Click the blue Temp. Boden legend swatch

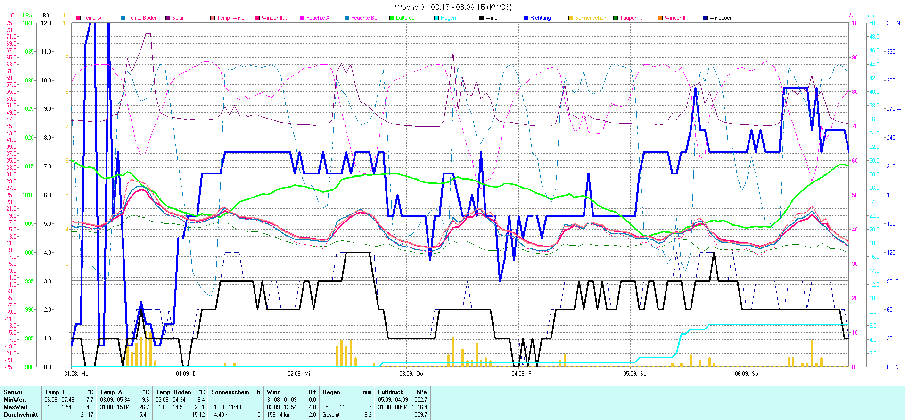[x=123, y=18]
